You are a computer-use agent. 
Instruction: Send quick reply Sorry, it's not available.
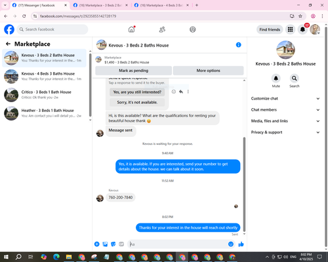[137, 102]
